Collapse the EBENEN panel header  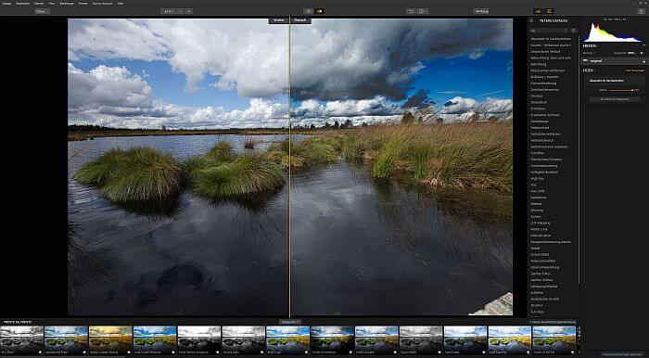[x=591, y=45]
